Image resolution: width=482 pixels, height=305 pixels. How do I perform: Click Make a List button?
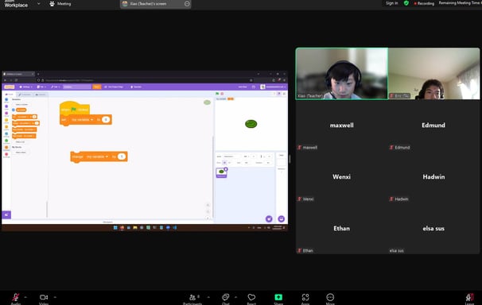pyautogui.click(x=21, y=141)
